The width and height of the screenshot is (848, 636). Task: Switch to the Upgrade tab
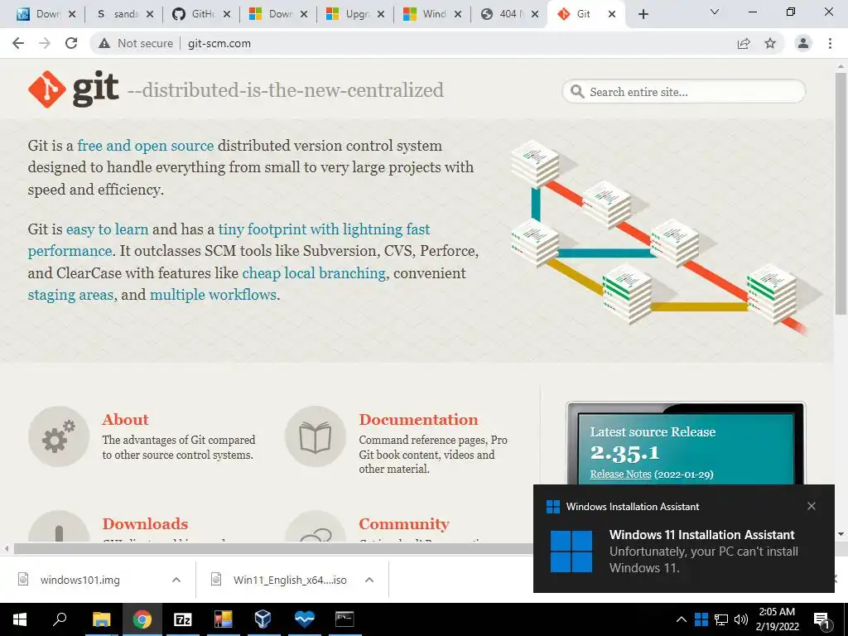click(355, 14)
